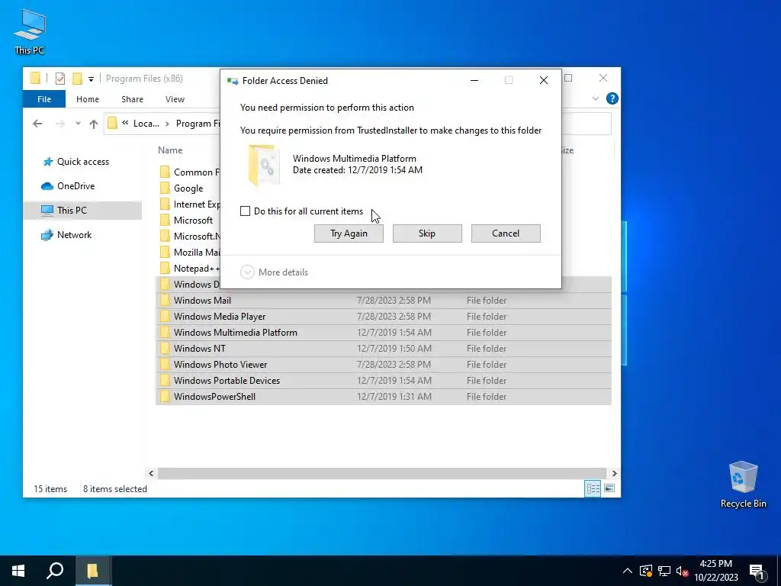Click the Back arrow in Explorer
Screen dimensions: 781x586
(37, 124)
